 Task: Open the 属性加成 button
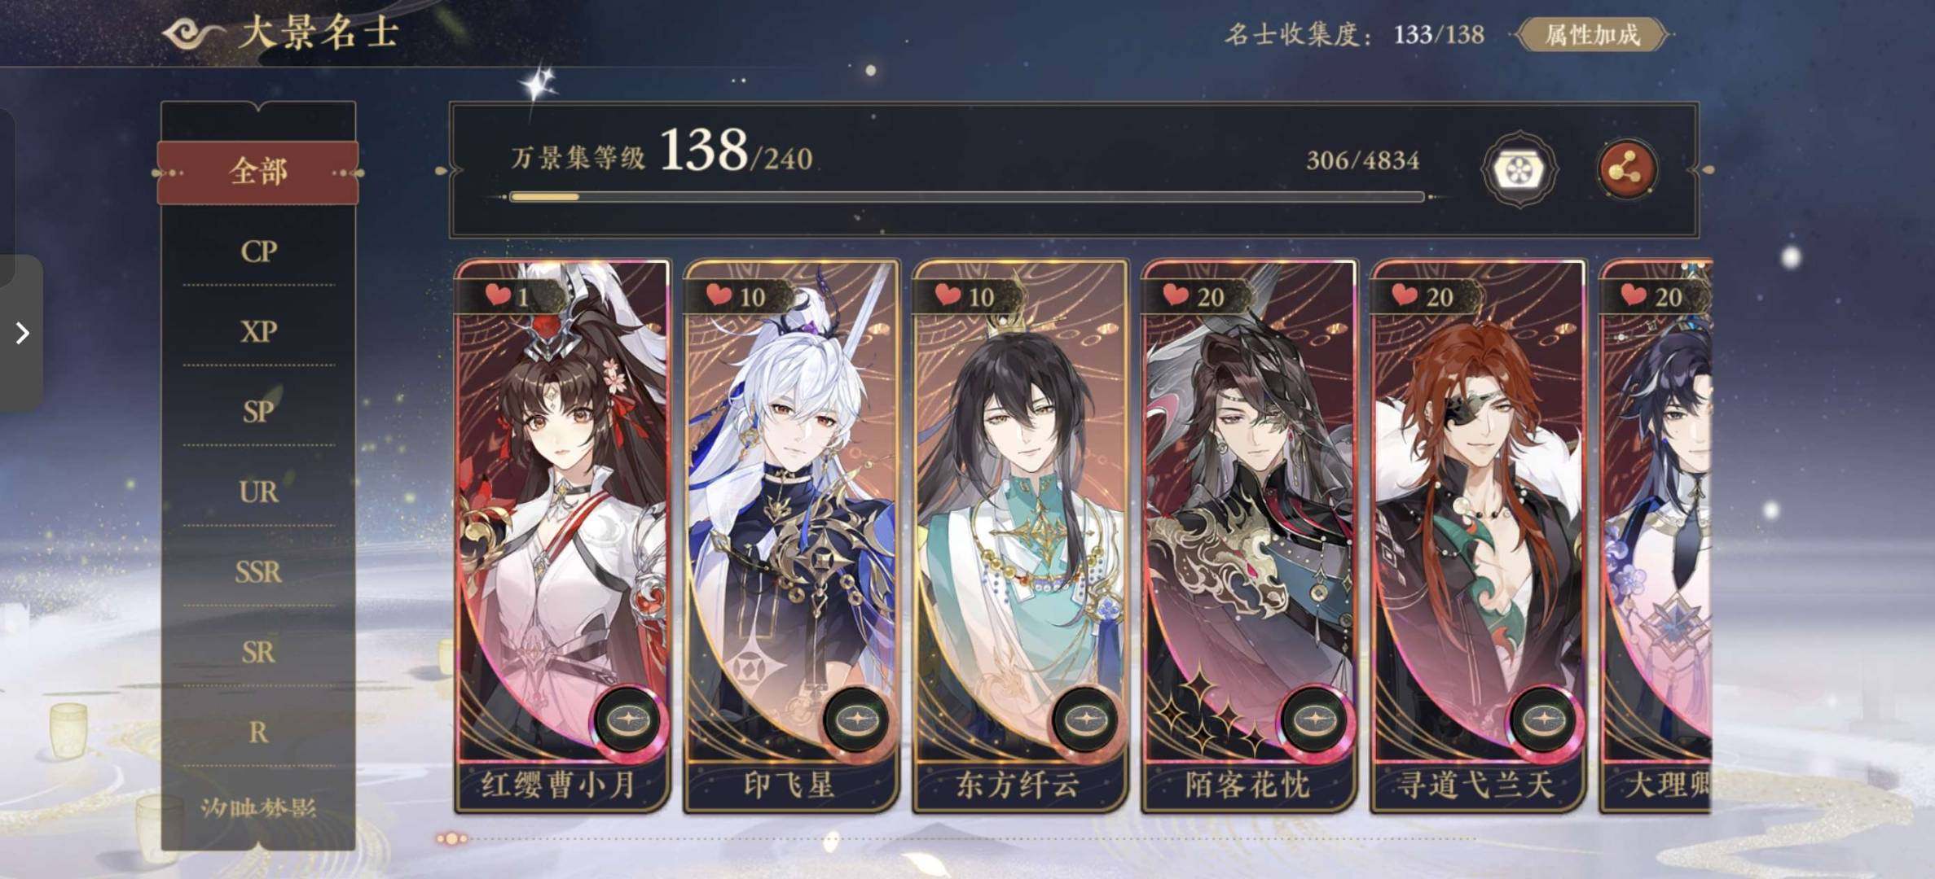point(1591,35)
